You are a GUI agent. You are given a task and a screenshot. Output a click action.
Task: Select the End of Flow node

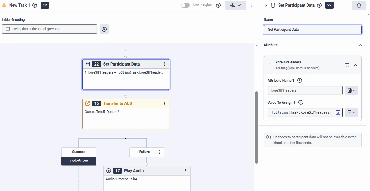point(78,161)
